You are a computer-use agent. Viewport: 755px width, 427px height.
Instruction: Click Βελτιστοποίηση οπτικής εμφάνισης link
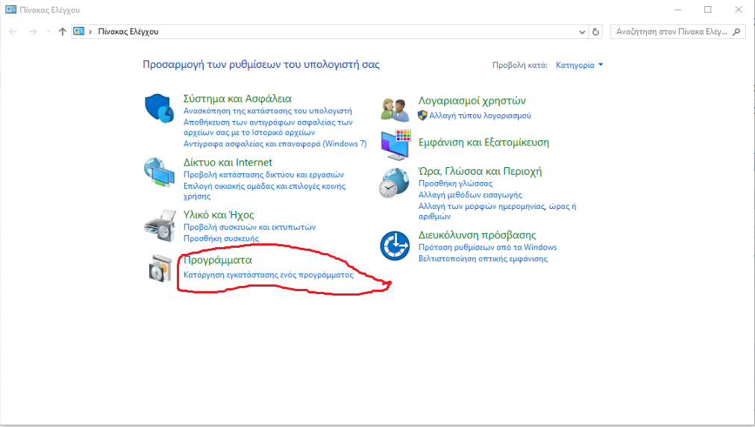(x=483, y=259)
